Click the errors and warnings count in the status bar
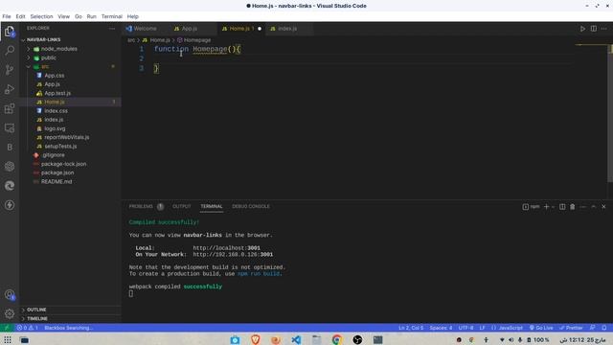 pyautogui.click(x=27, y=328)
